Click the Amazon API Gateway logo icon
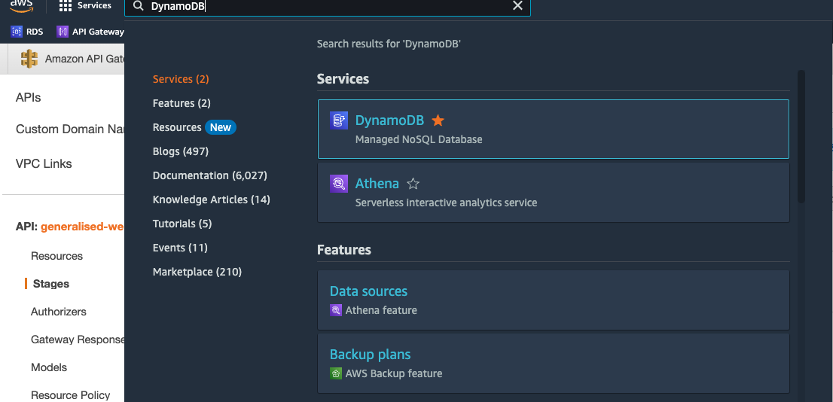 (29, 59)
